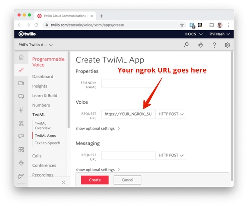Open the debugger bug icon in header
The image size is (248, 206).
(x=201, y=45)
